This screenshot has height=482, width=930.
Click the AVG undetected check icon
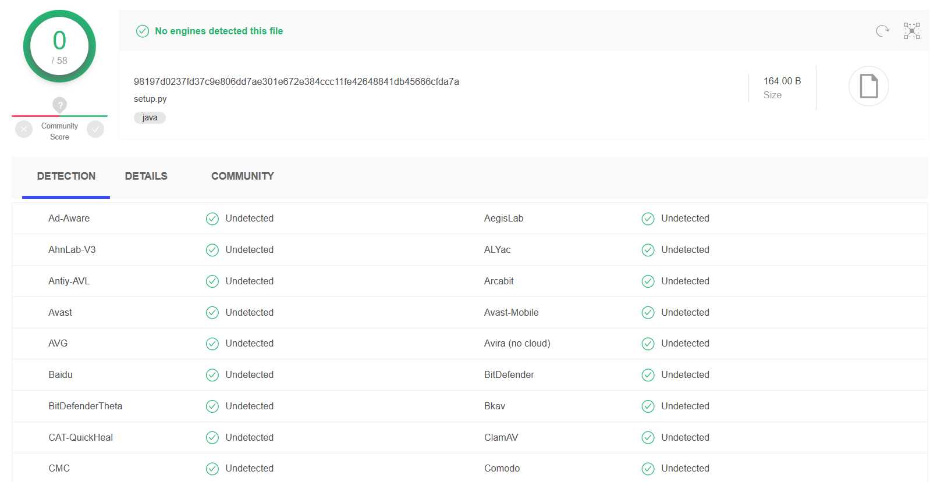pyautogui.click(x=212, y=344)
